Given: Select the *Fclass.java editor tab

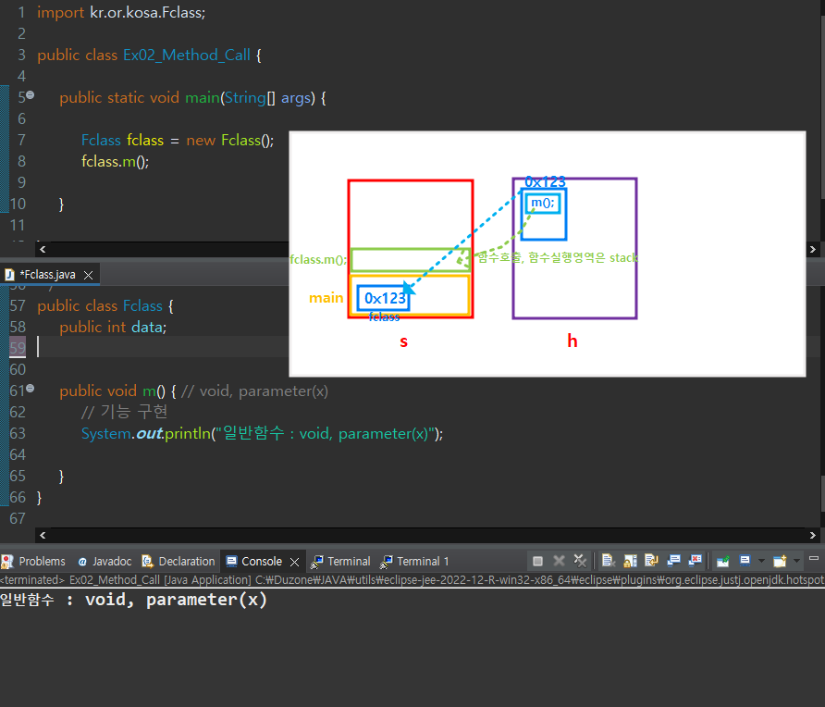Looking at the screenshot, I should (x=47, y=275).
